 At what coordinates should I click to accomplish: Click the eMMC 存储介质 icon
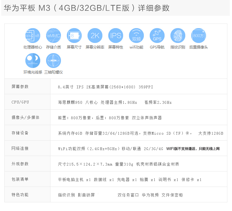pos(54,36)
